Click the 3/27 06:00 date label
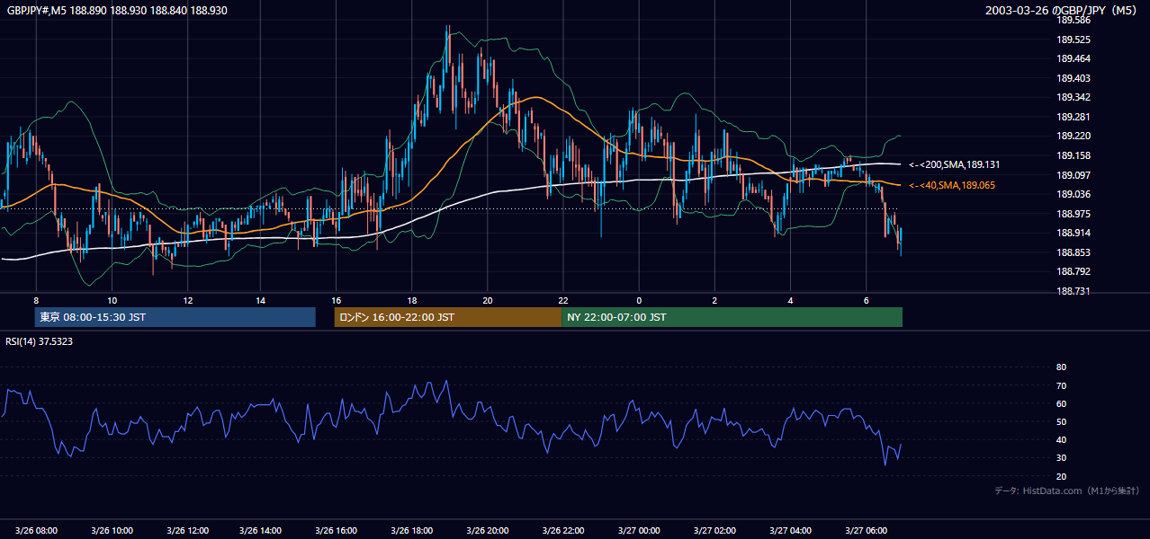Screen dimensions: 1150x539 867,531
